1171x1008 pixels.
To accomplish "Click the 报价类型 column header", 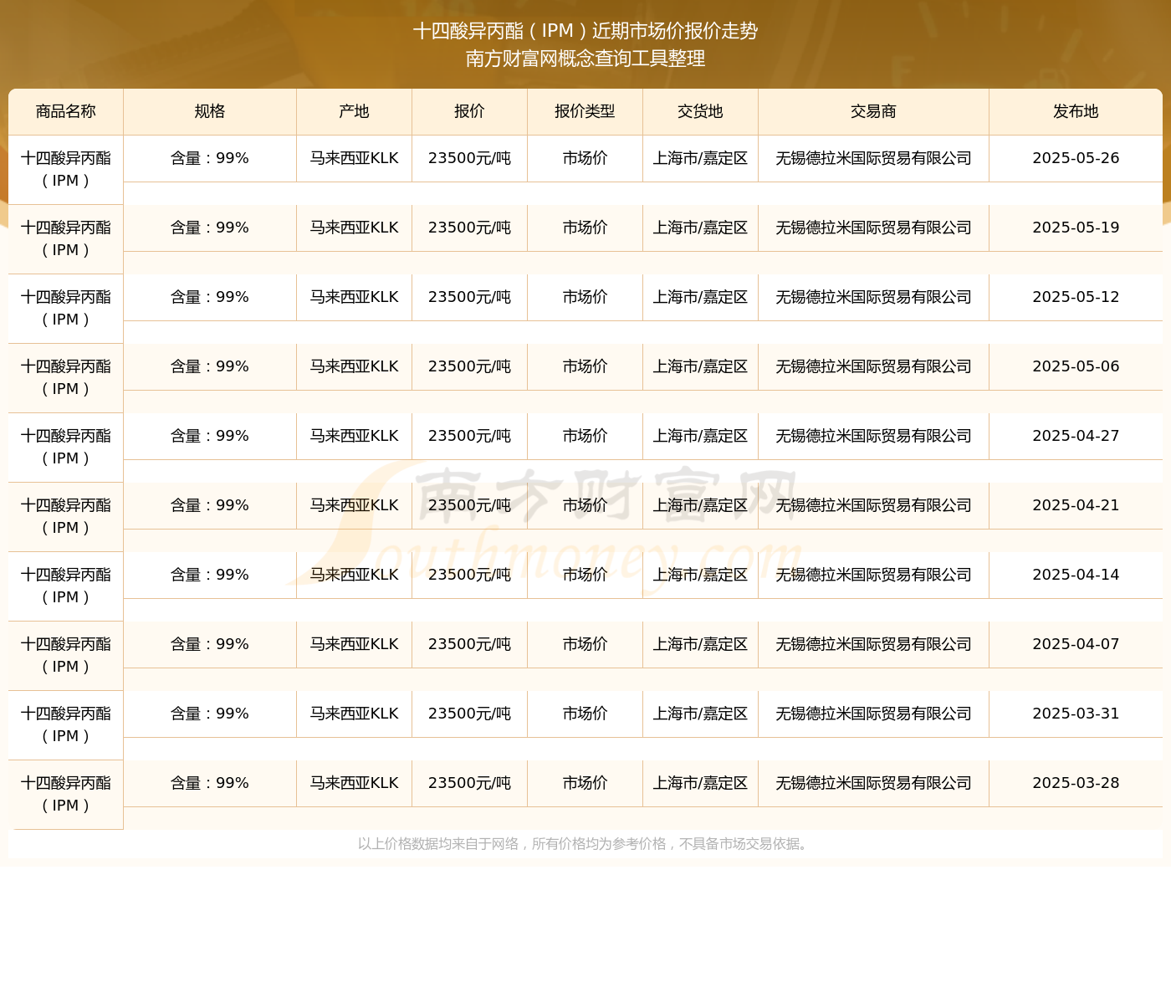I will (x=585, y=111).
